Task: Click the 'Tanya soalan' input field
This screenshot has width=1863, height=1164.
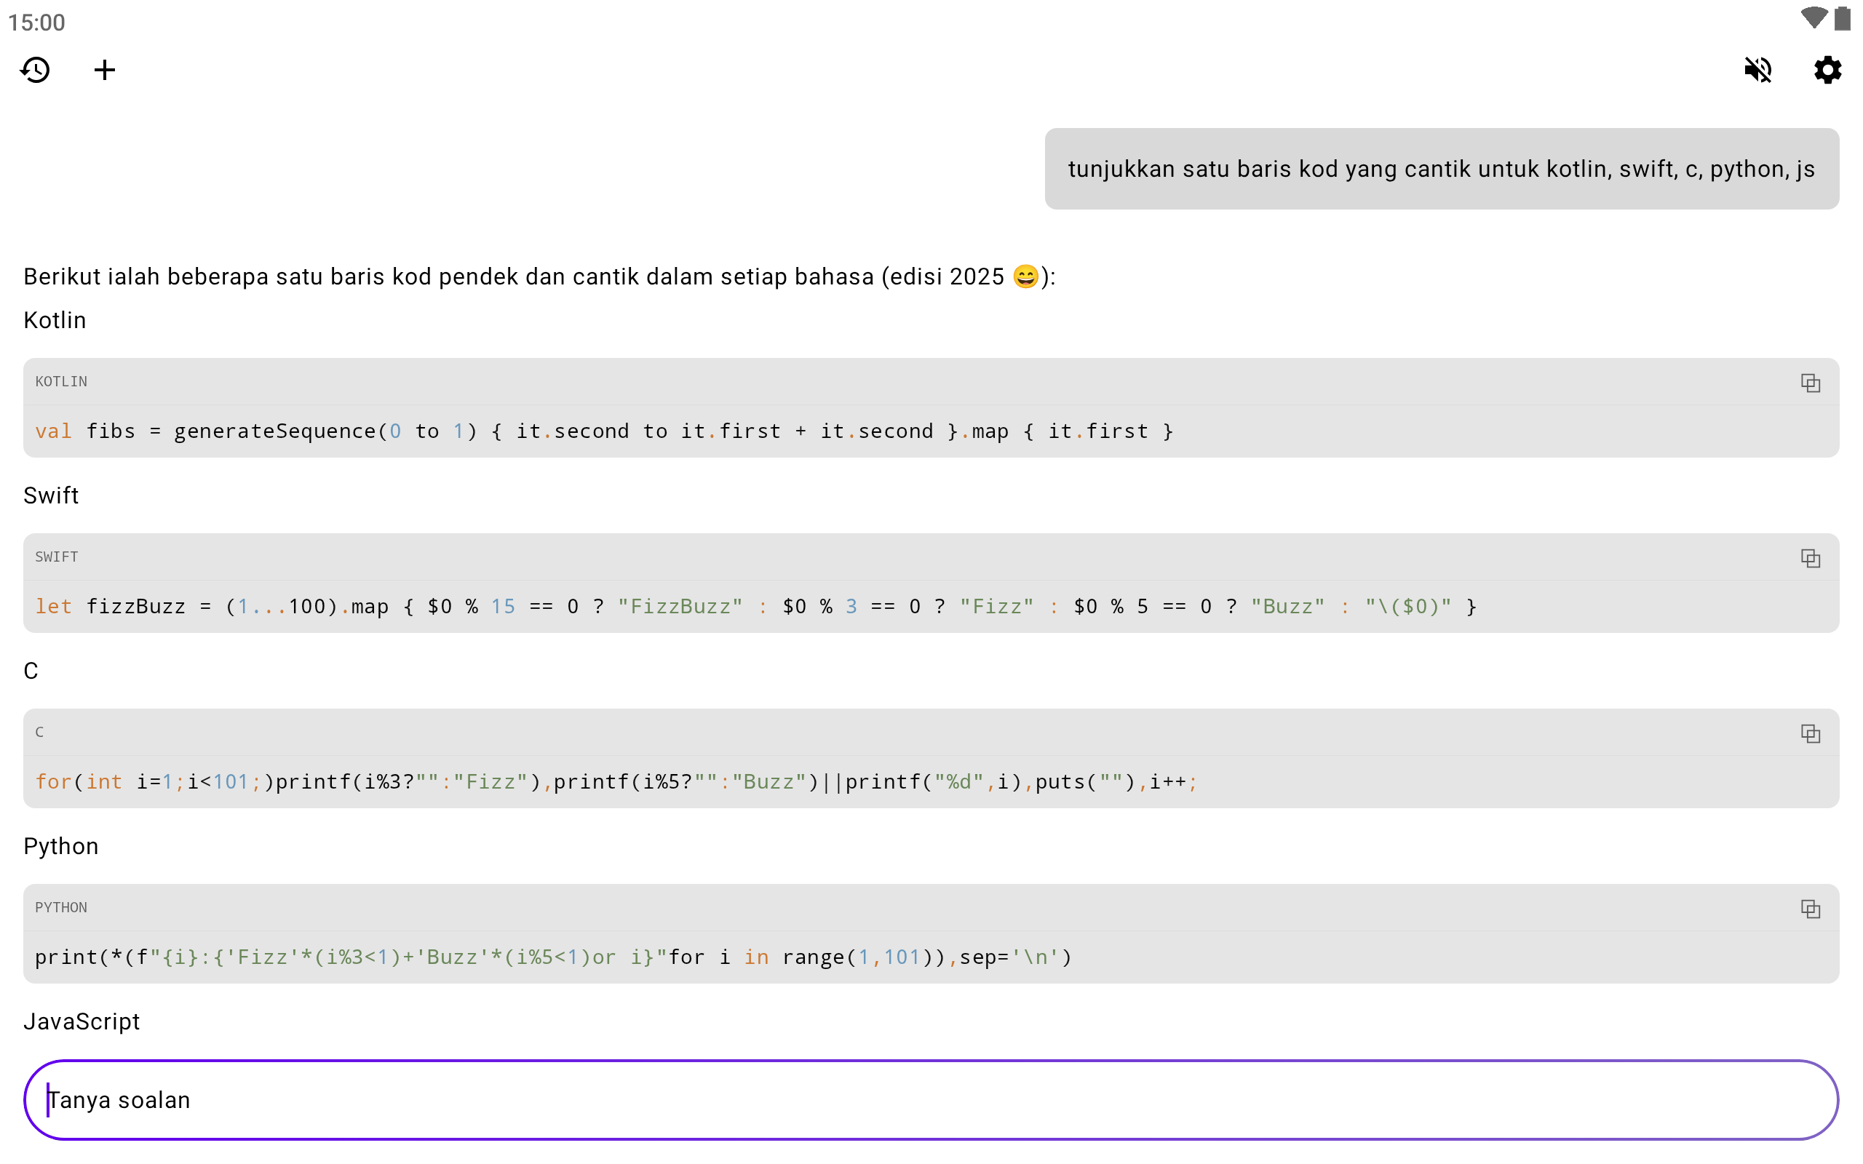Action: tap(930, 1100)
